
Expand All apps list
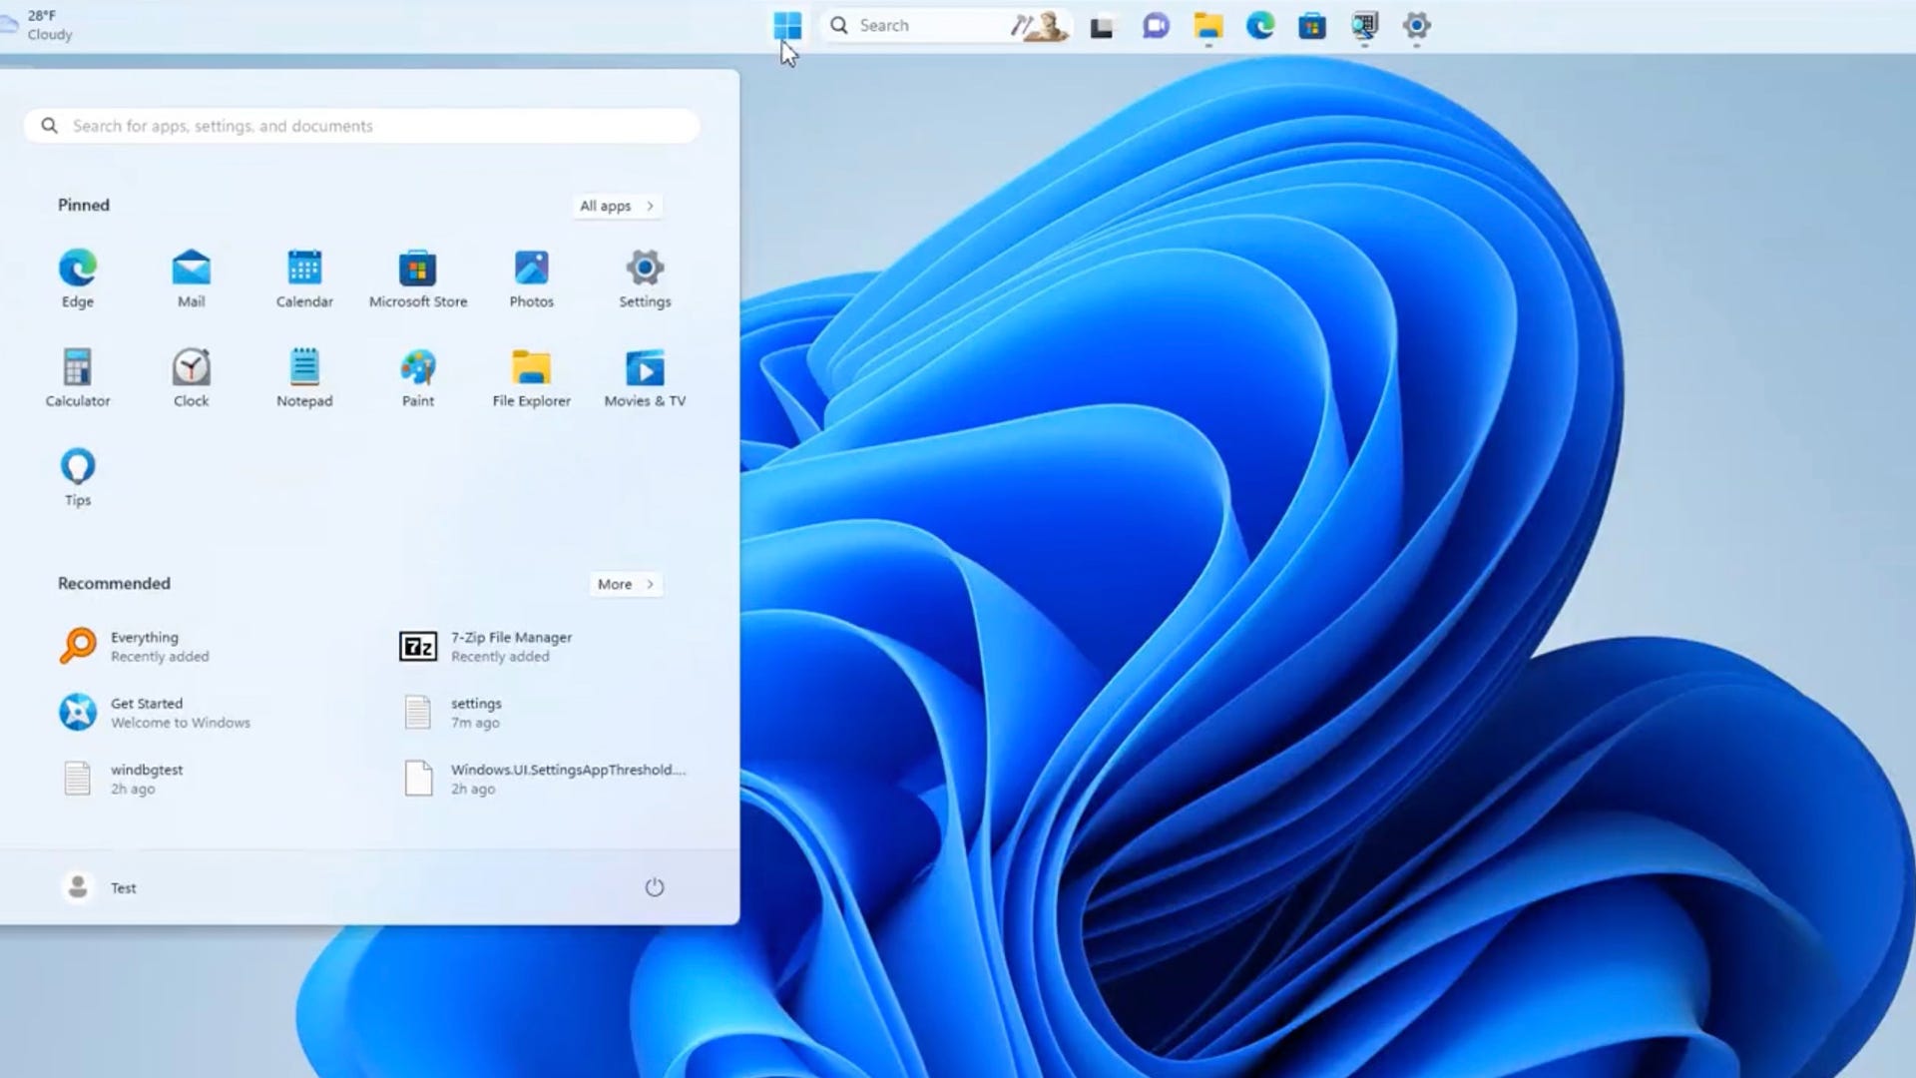(615, 206)
